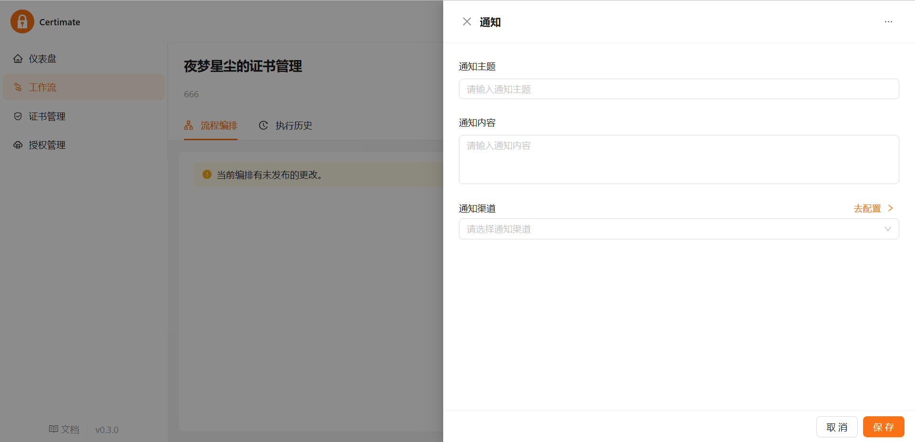This screenshot has width=915, height=442.
Task: Click the certificate management shield icon
Action: [18, 116]
